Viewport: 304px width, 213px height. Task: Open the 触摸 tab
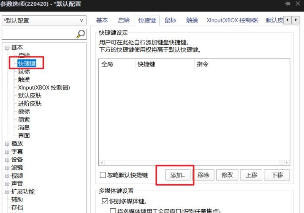(x=192, y=20)
